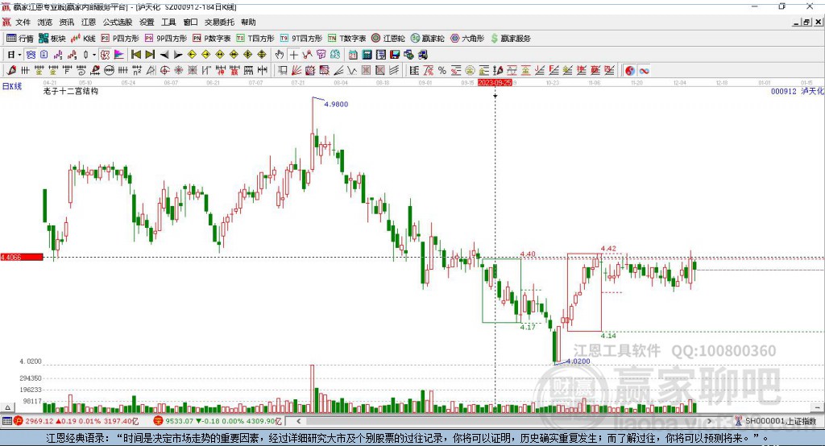Open the 资讯 menu
Viewport: 825px width, 446px height.
(x=66, y=22)
